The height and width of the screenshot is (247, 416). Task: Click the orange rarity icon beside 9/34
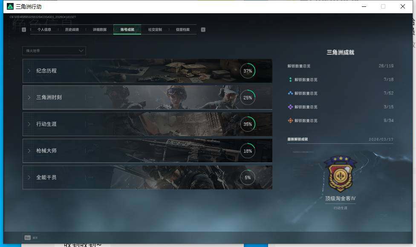click(x=290, y=121)
